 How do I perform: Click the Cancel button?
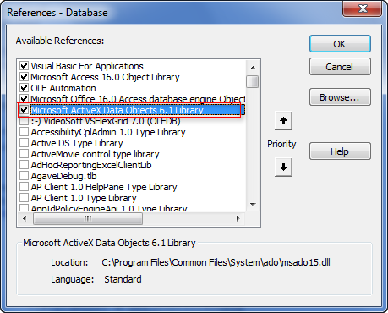pyautogui.click(x=340, y=67)
